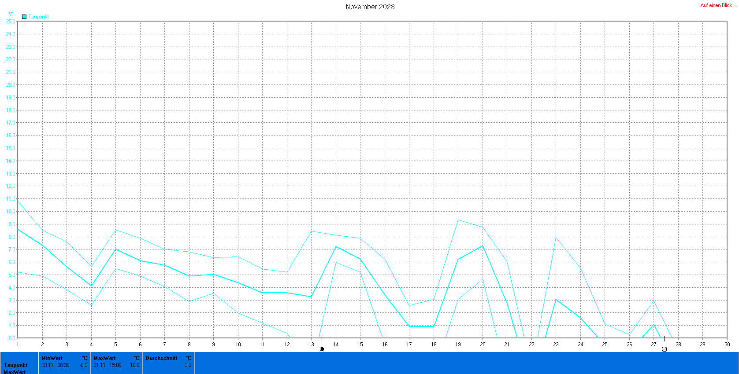Click x-axis day label 10

pos(238,345)
